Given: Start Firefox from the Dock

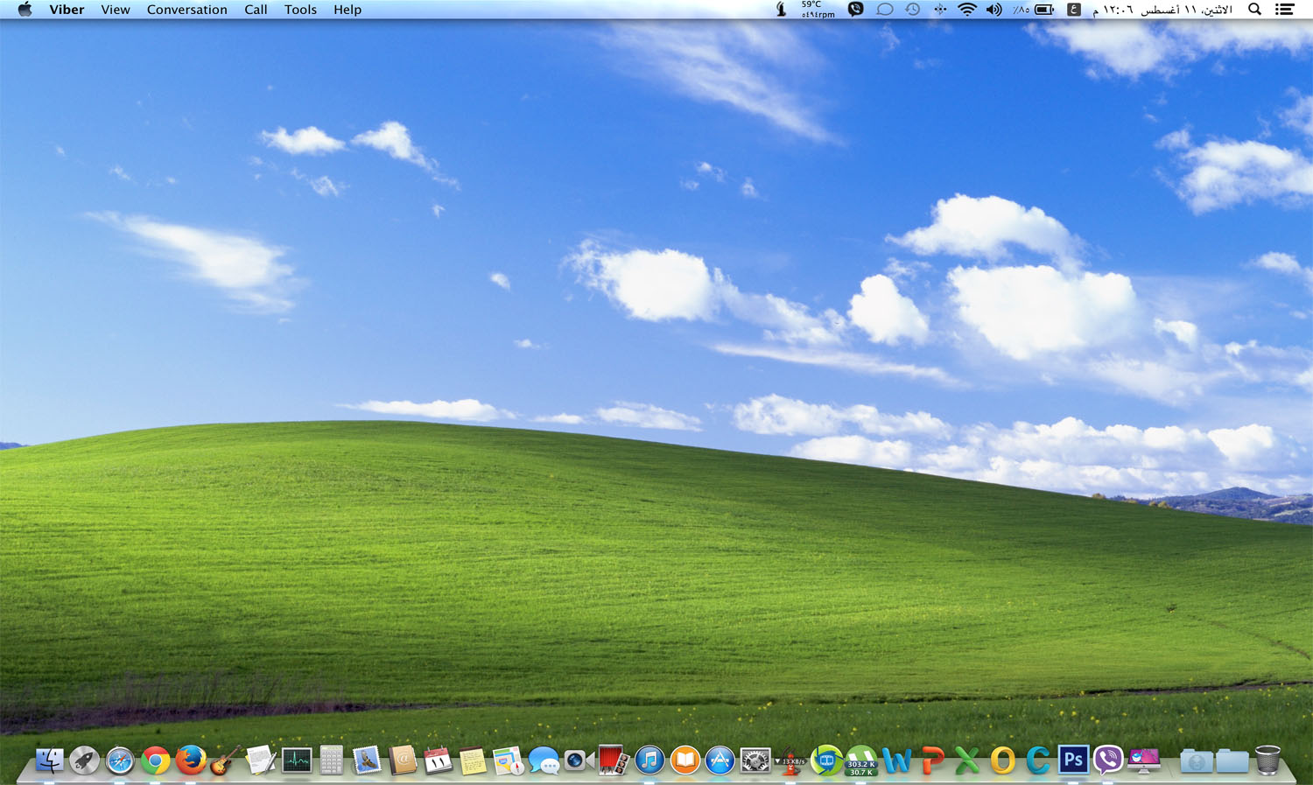Looking at the screenshot, I should point(191,760).
